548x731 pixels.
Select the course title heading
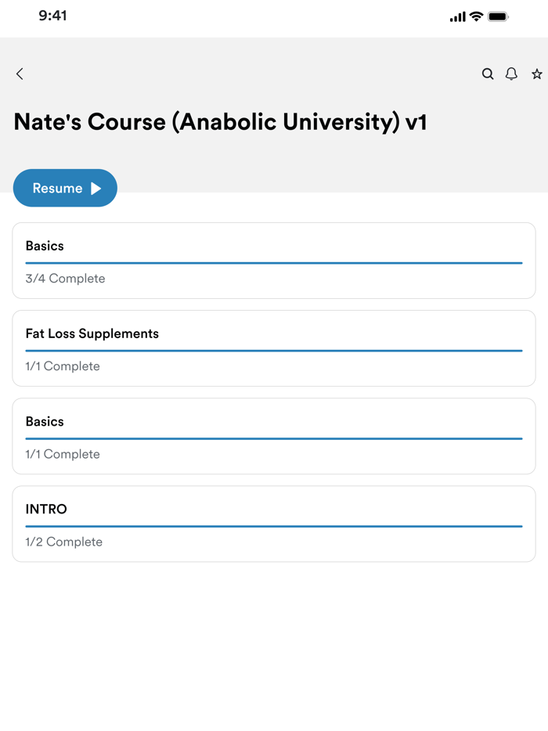coord(218,122)
